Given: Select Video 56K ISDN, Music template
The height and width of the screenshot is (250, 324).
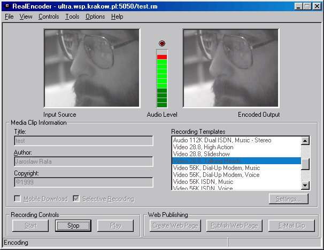Looking at the screenshot, I should (x=236, y=182).
